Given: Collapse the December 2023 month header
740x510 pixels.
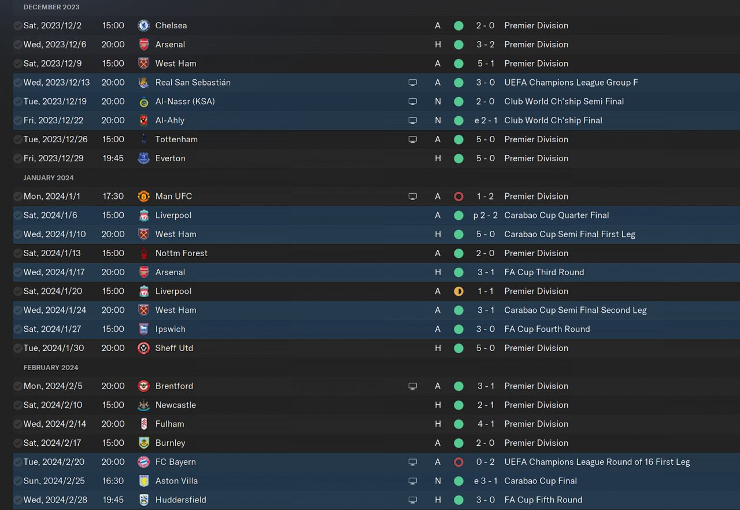Looking at the screenshot, I should pyautogui.click(x=51, y=7).
